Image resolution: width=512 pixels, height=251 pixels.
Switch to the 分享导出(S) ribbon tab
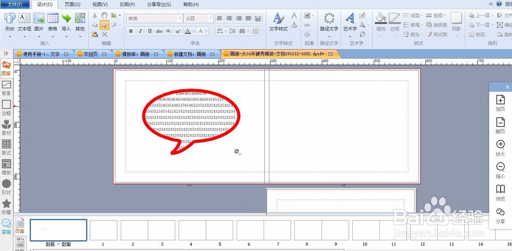(x=159, y=4)
